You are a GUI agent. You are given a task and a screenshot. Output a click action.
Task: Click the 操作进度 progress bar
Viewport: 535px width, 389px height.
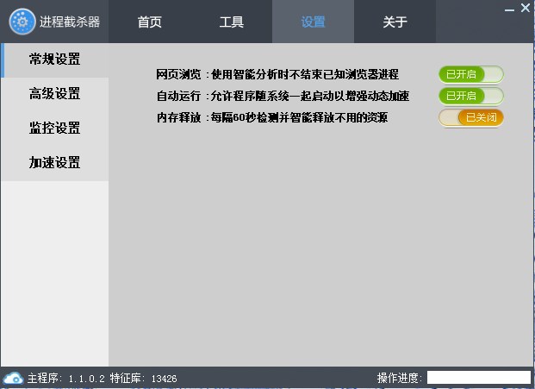tap(478, 378)
